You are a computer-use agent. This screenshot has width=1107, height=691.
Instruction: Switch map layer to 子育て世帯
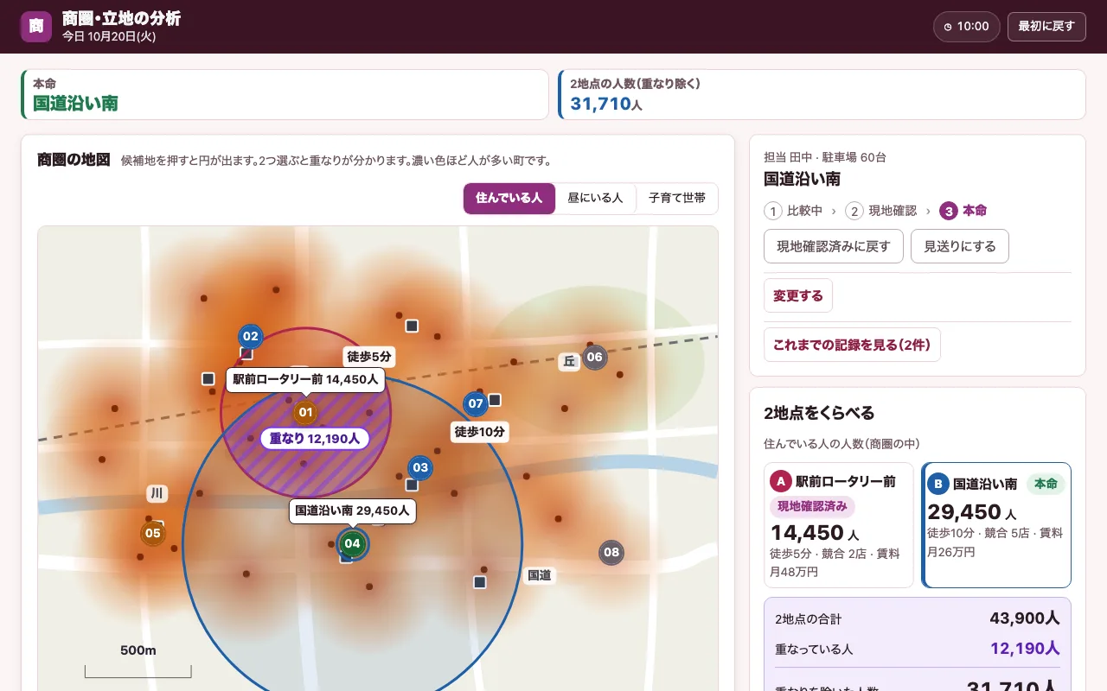[x=677, y=199]
